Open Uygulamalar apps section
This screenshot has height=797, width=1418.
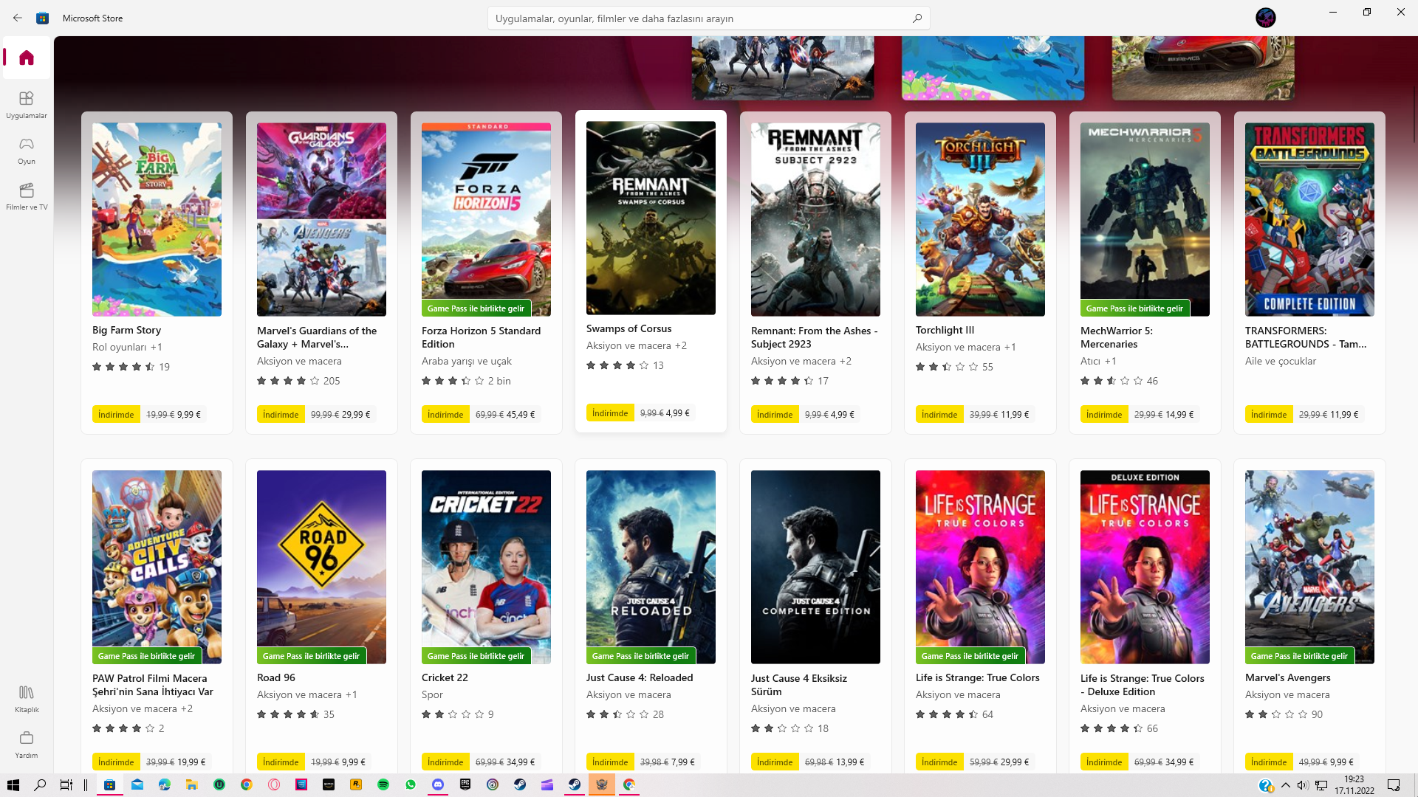[x=27, y=104]
